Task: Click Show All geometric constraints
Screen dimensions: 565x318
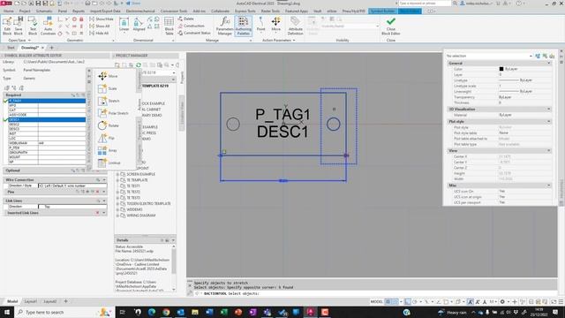Action: tap(100, 26)
